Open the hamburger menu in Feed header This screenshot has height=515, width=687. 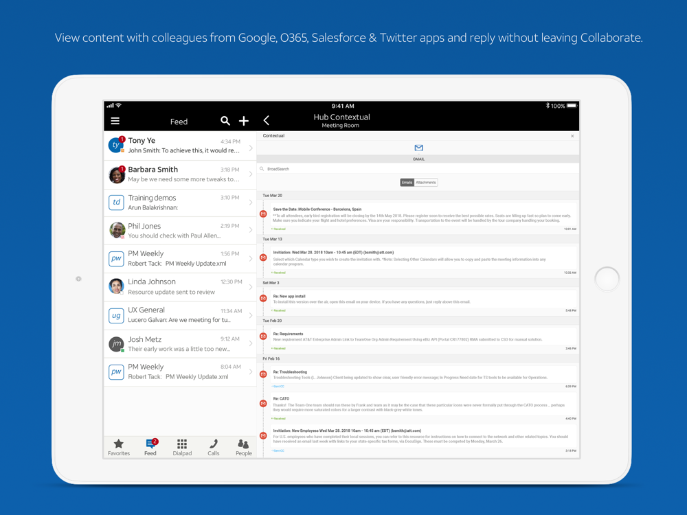[115, 121]
